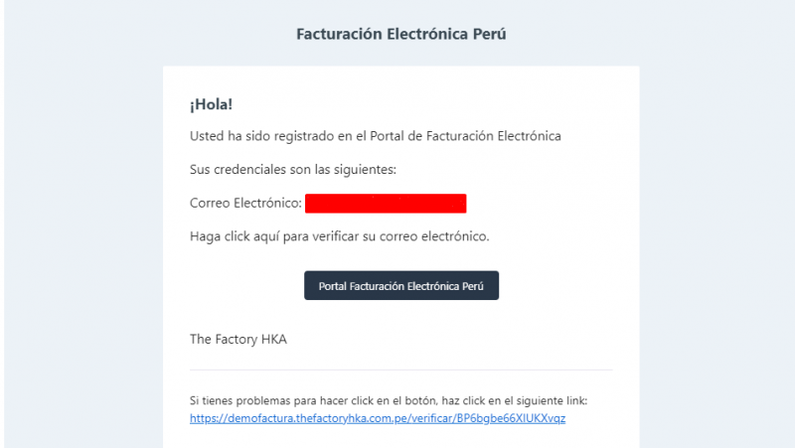Click the "Correo Electrónico:" label
Screen dimensions: 795x448
[x=245, y=204]
